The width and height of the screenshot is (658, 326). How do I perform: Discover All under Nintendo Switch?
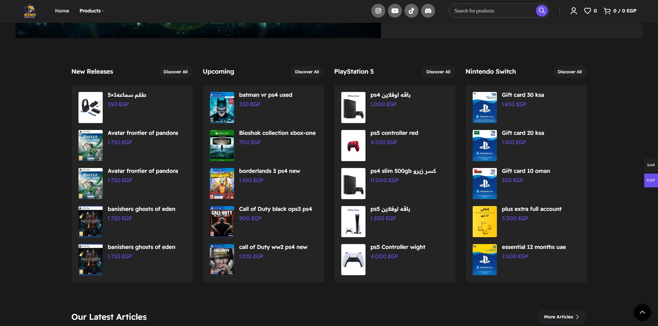(570, 72)
